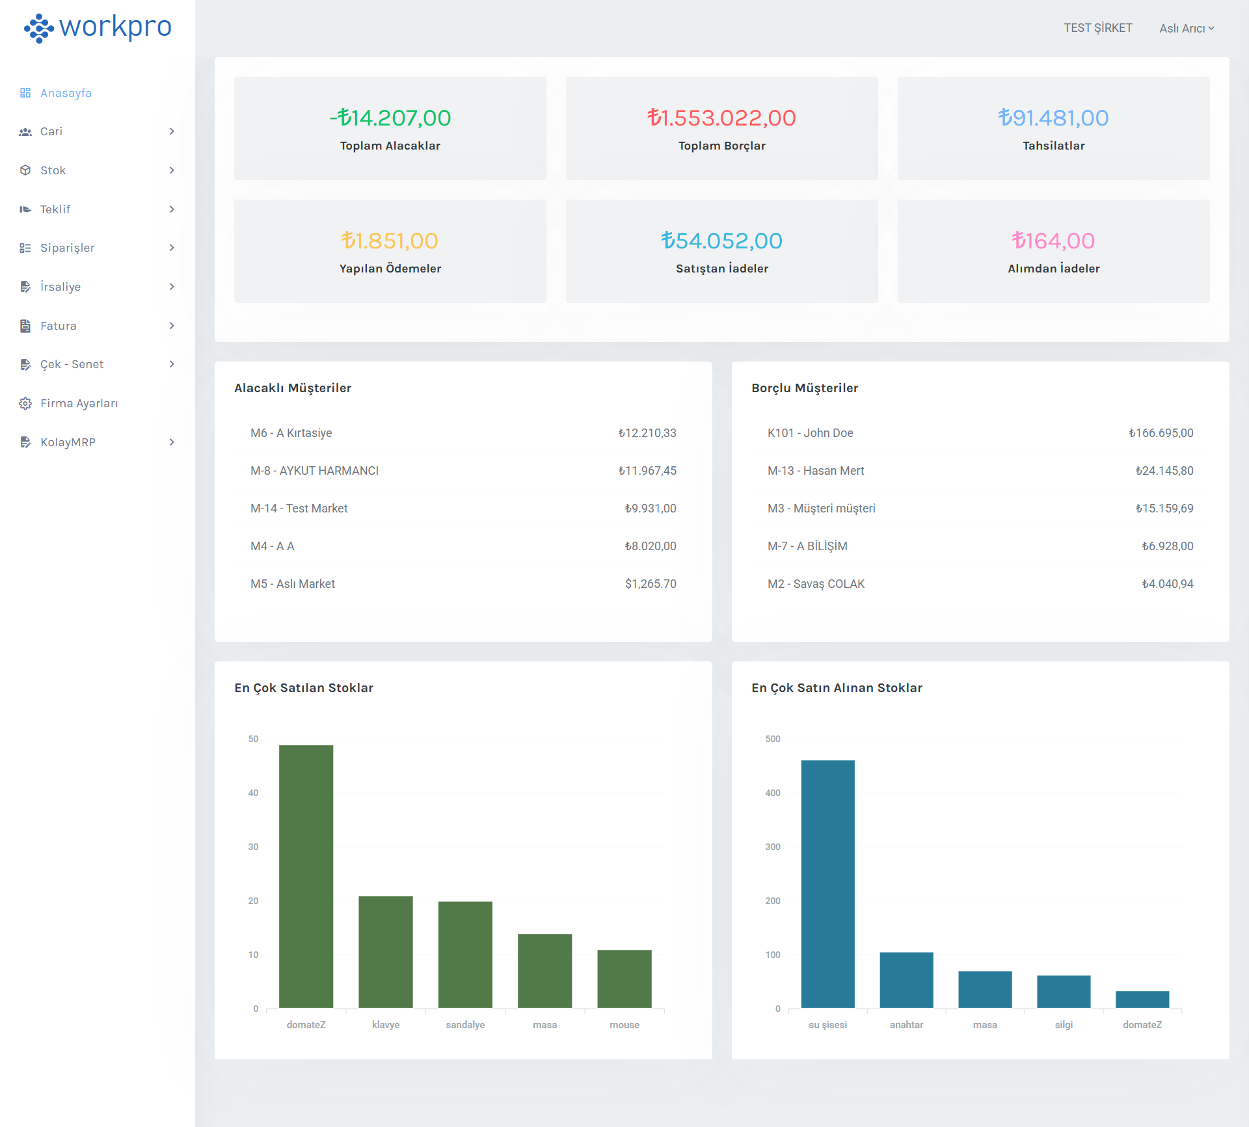Expand the İrsaliye submenu chevron
The image size is (1249, 1127).
[x=172, y=287]
